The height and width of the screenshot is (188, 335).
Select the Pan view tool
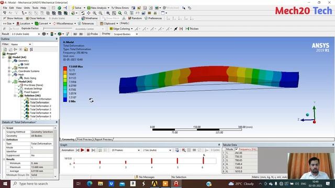pos(88,13)
